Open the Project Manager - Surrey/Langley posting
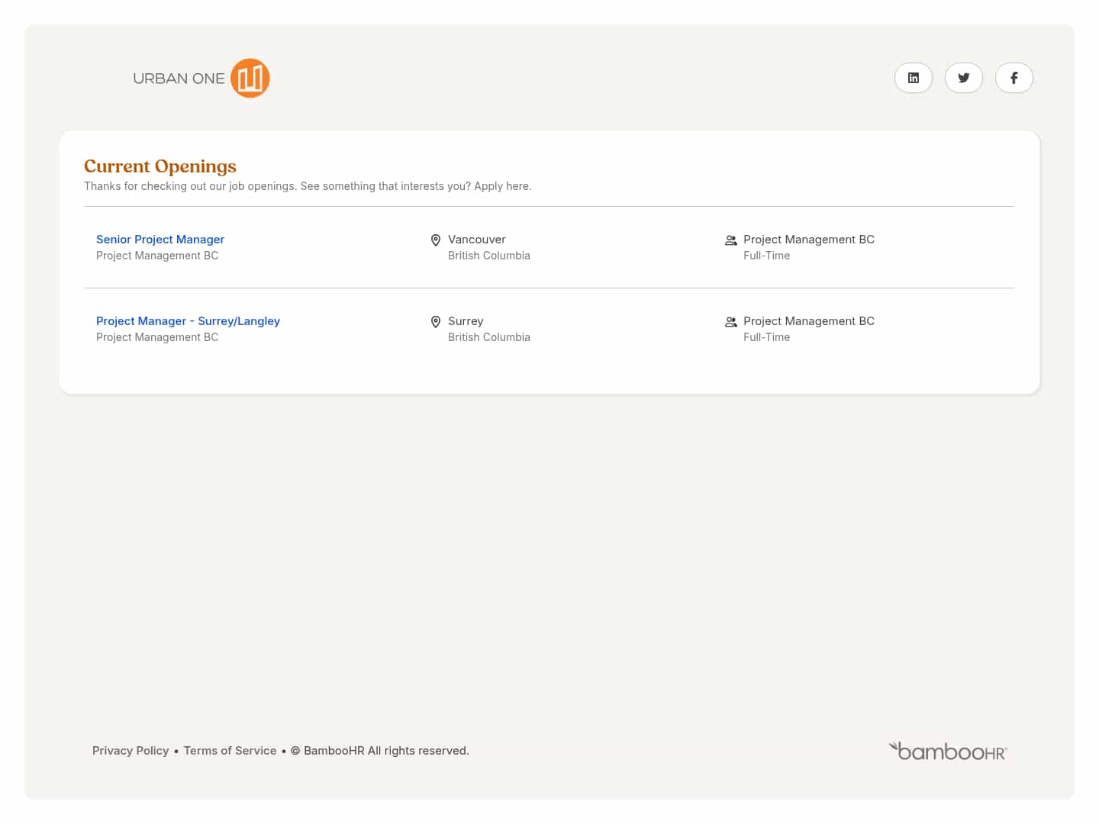 188,321
